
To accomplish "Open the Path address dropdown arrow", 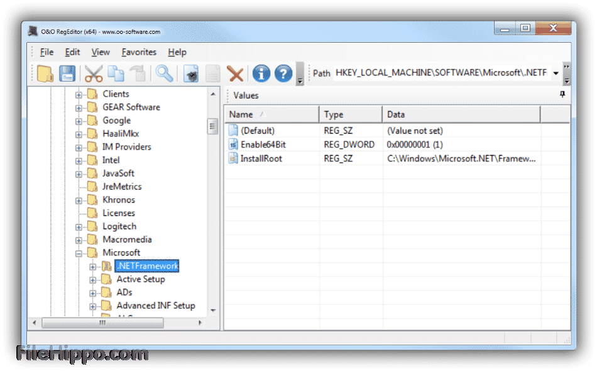I will click(x=556, y=73).
